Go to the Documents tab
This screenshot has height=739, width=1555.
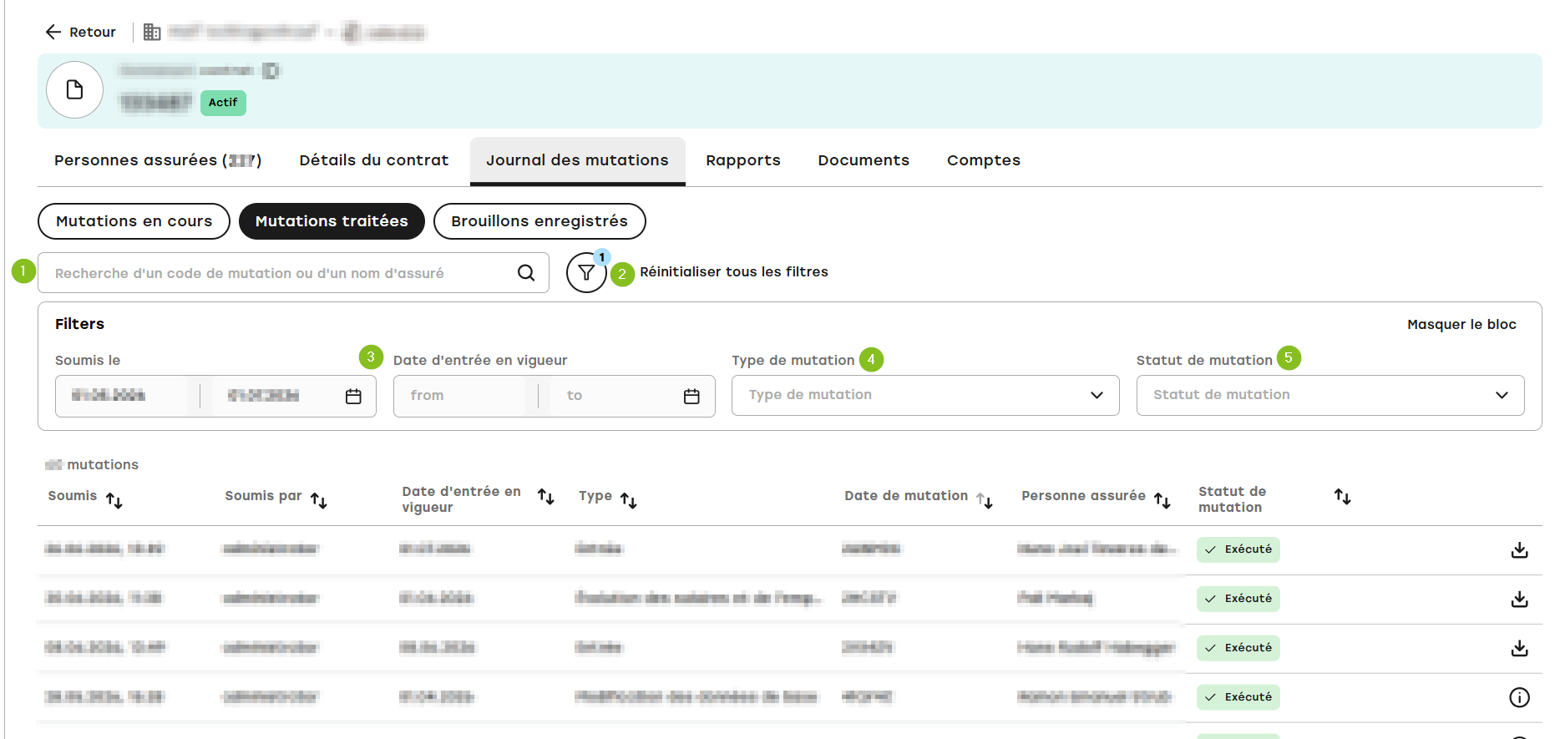coord(864,160)
